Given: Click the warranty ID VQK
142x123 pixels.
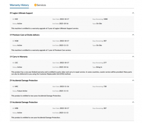Looking at the screenshot, I should tap(17, 41).
